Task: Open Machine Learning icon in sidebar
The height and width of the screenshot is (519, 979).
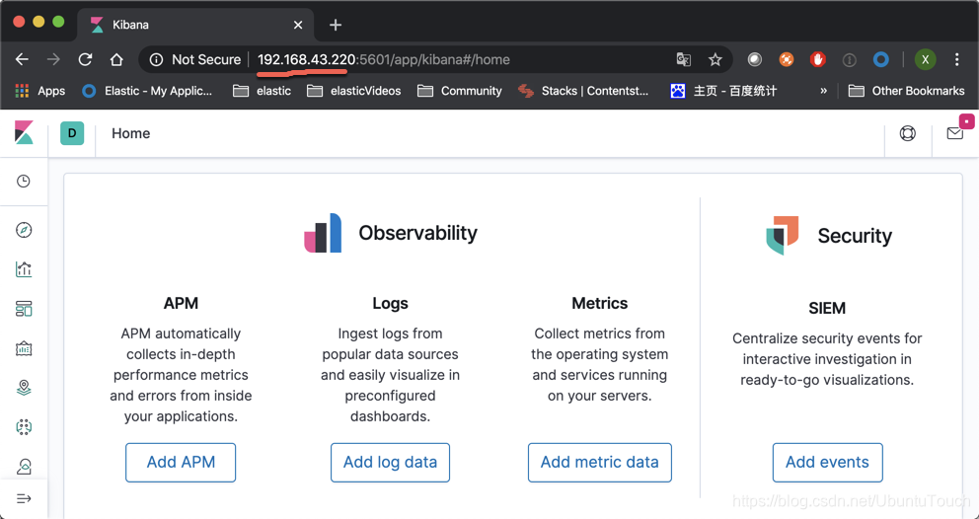Action: pos(24,427)
